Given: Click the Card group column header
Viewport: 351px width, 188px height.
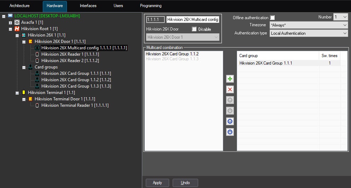Looking at the screenshot, I should click(x=278, y=56).
